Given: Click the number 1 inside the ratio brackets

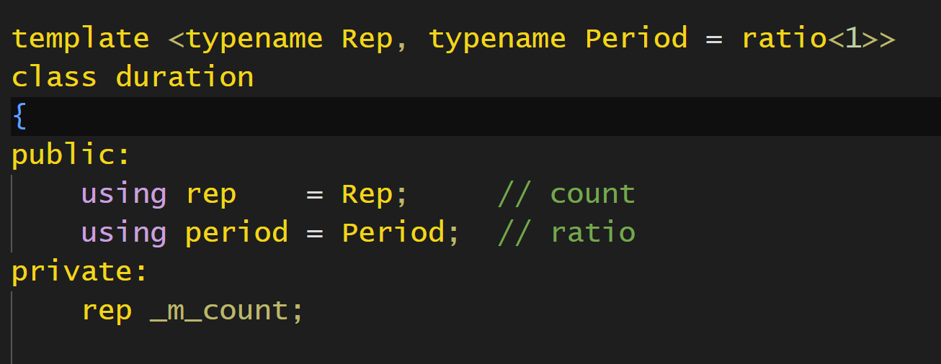Looking at the screenshot, I should tap(853, 38).
